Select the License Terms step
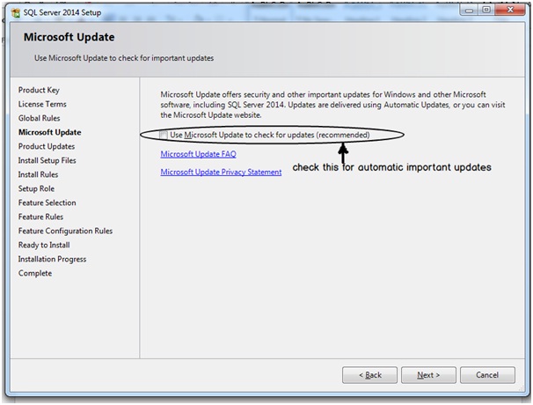The width and height of the screenshot is (533, 405). (x=42, y=104)
